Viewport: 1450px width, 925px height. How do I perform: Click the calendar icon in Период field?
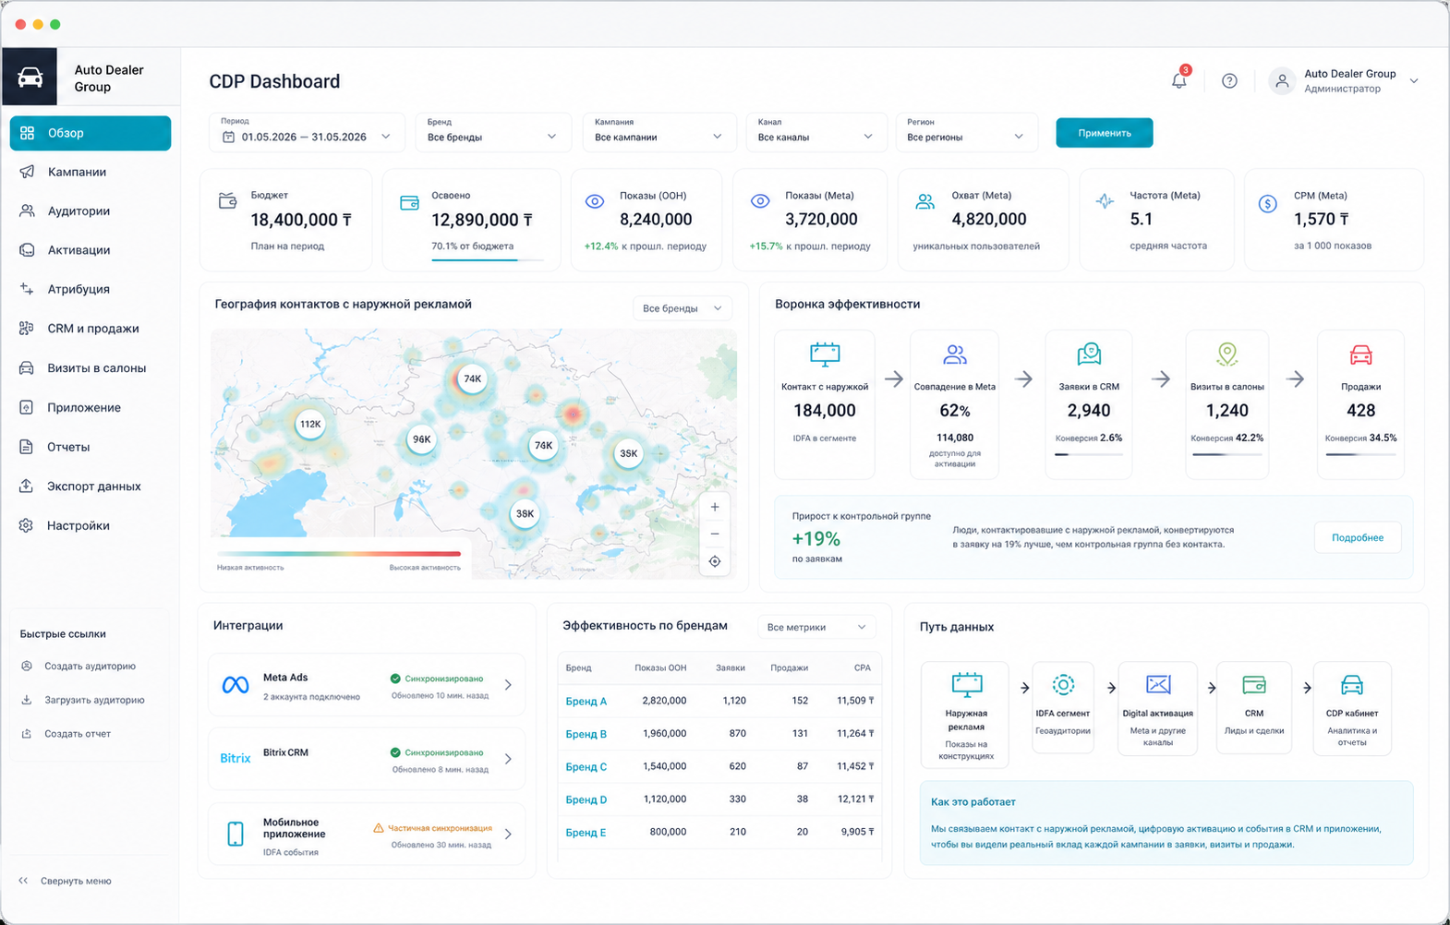pyautogui.click(x=229, y=137)
